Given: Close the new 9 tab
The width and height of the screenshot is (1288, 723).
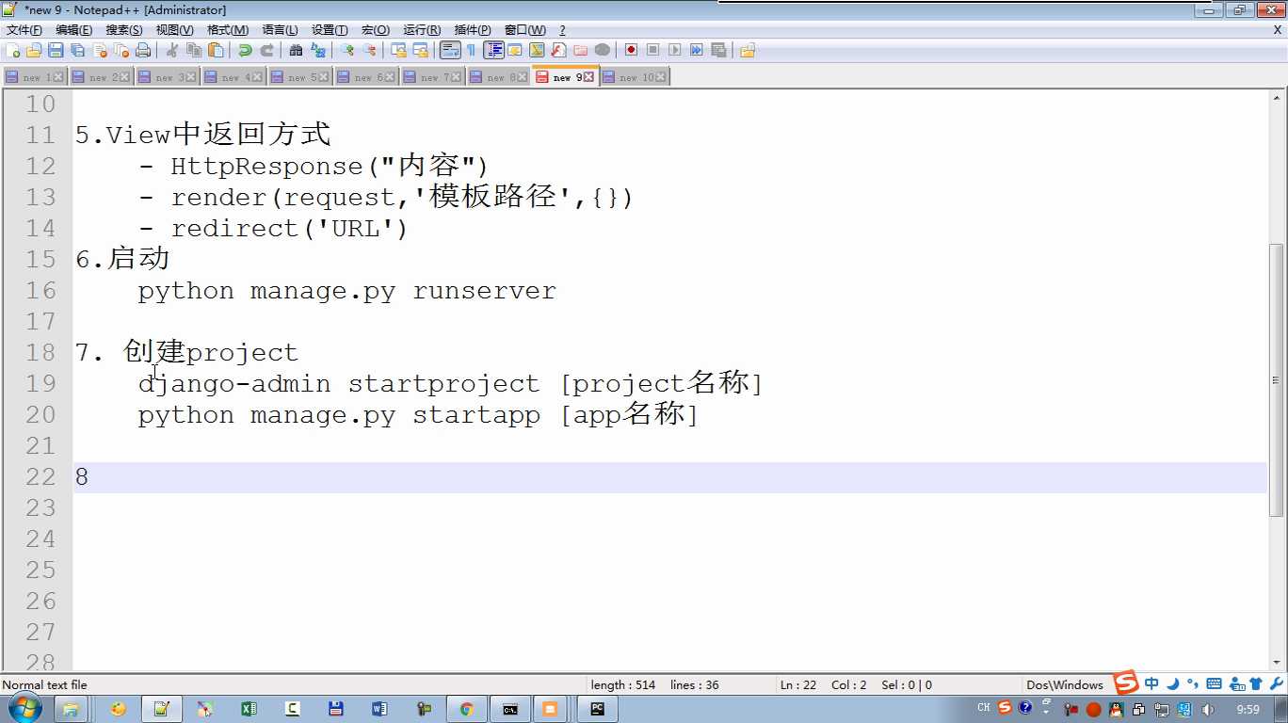Looking at the screenshot, I should 589,77.
